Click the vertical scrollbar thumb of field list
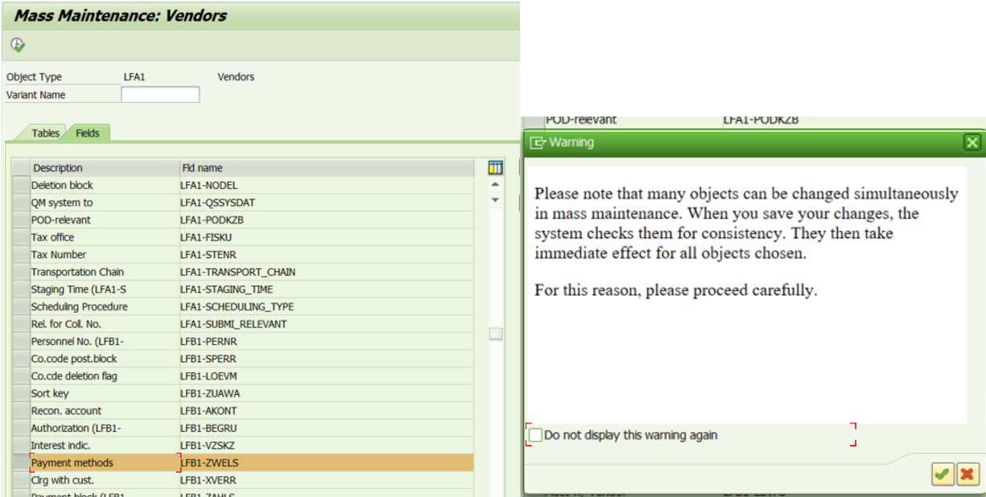The width and height of the screenshot is (986, 497). pos(496,334)
